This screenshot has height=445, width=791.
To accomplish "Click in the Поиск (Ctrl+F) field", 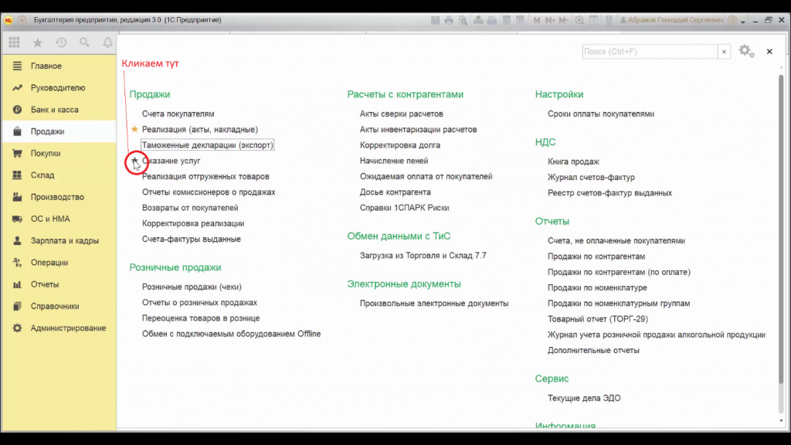I will click(649, 52).
